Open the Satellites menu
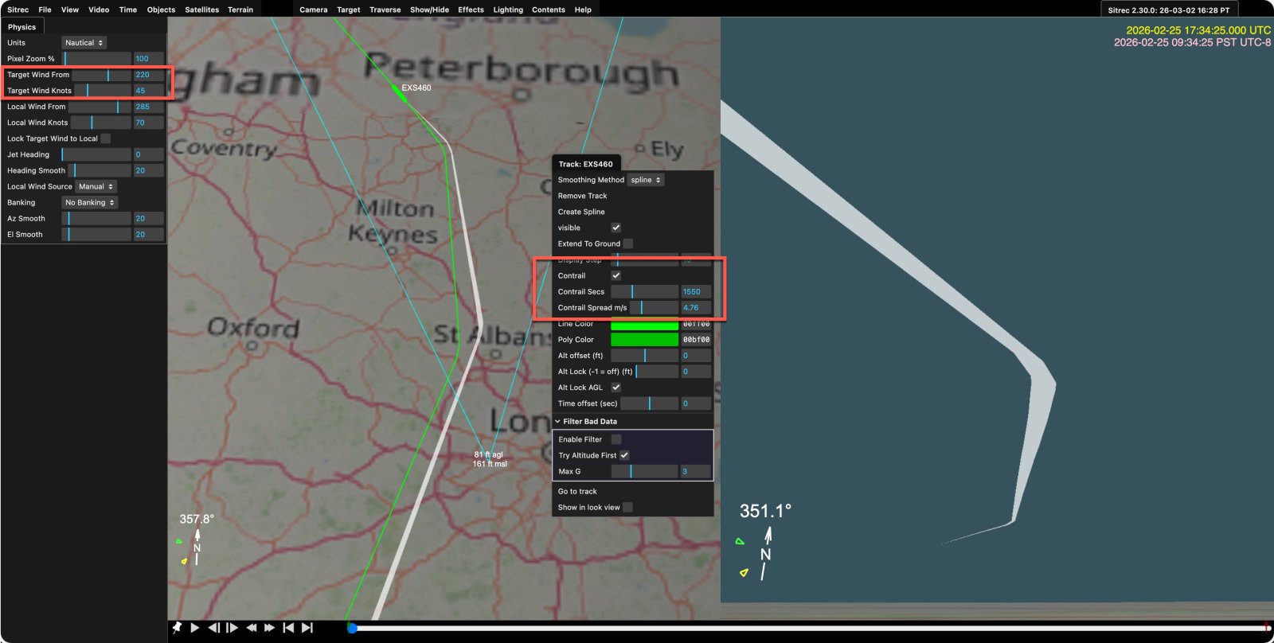Image resolution: width=1274 pixels, height=643 pixels. (201, 10)
